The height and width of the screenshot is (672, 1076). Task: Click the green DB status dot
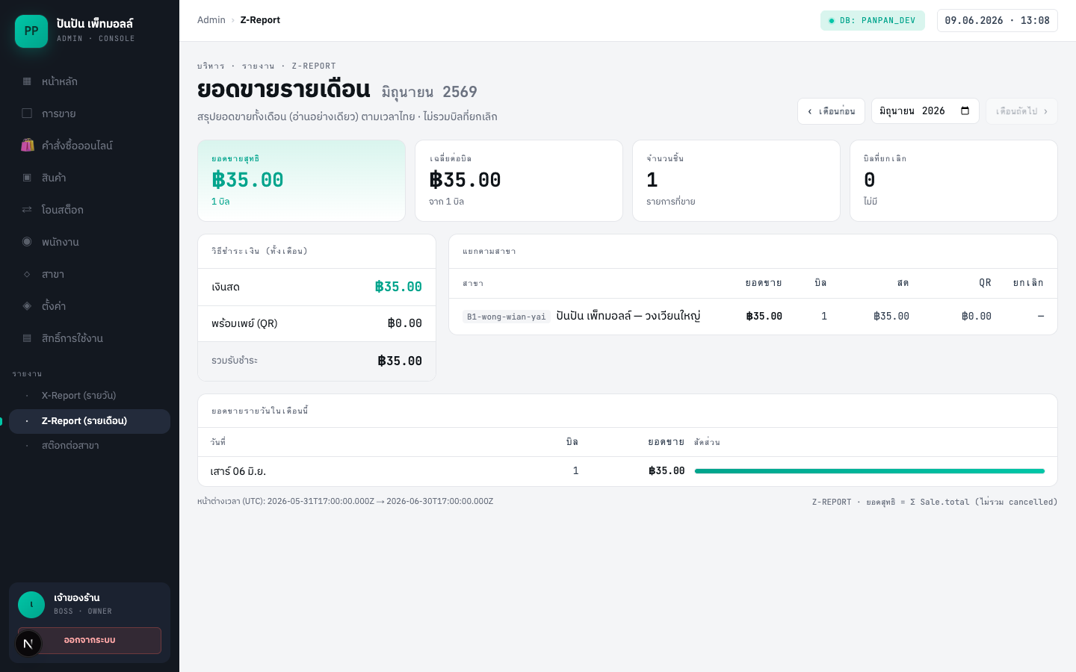pyautogui.click(x=832, y=21)
